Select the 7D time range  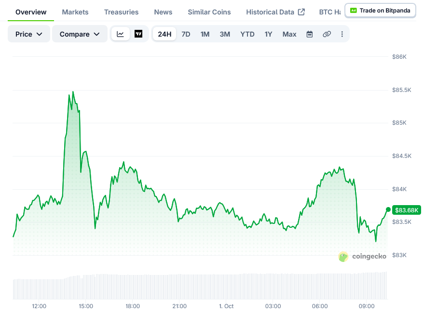point(186,34)
